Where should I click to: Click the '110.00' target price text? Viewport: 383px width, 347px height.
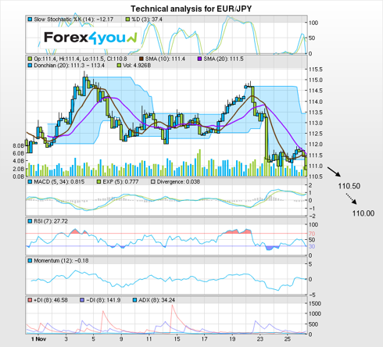tap(363, 213)
